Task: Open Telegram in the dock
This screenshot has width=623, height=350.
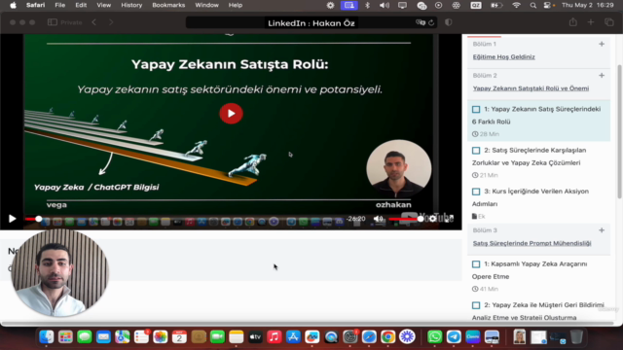Action: [x=454, y=337]
